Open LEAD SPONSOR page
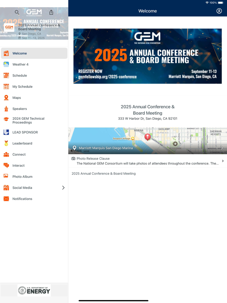 point(34,132)
